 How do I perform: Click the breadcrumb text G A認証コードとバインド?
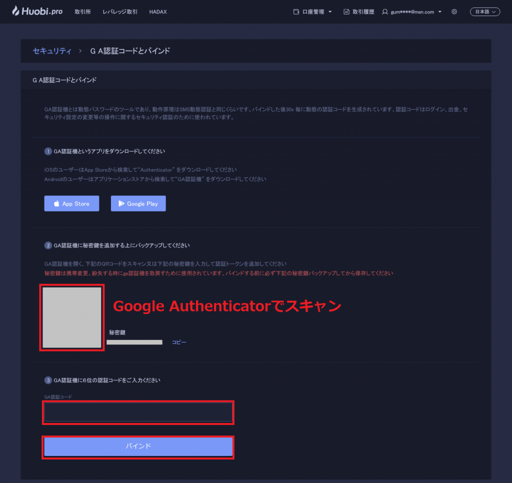coord(130,51)
